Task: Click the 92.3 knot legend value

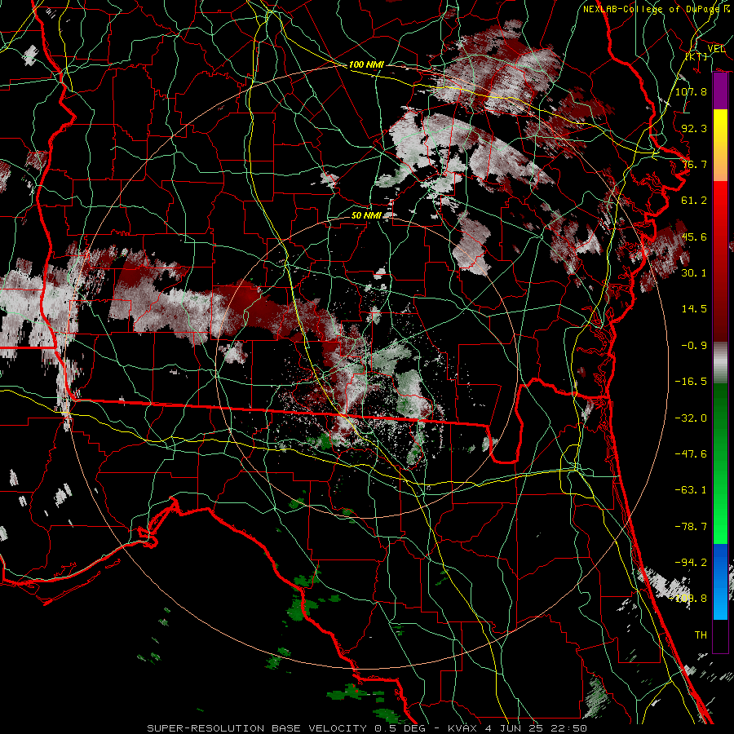Action: [694, 128]
